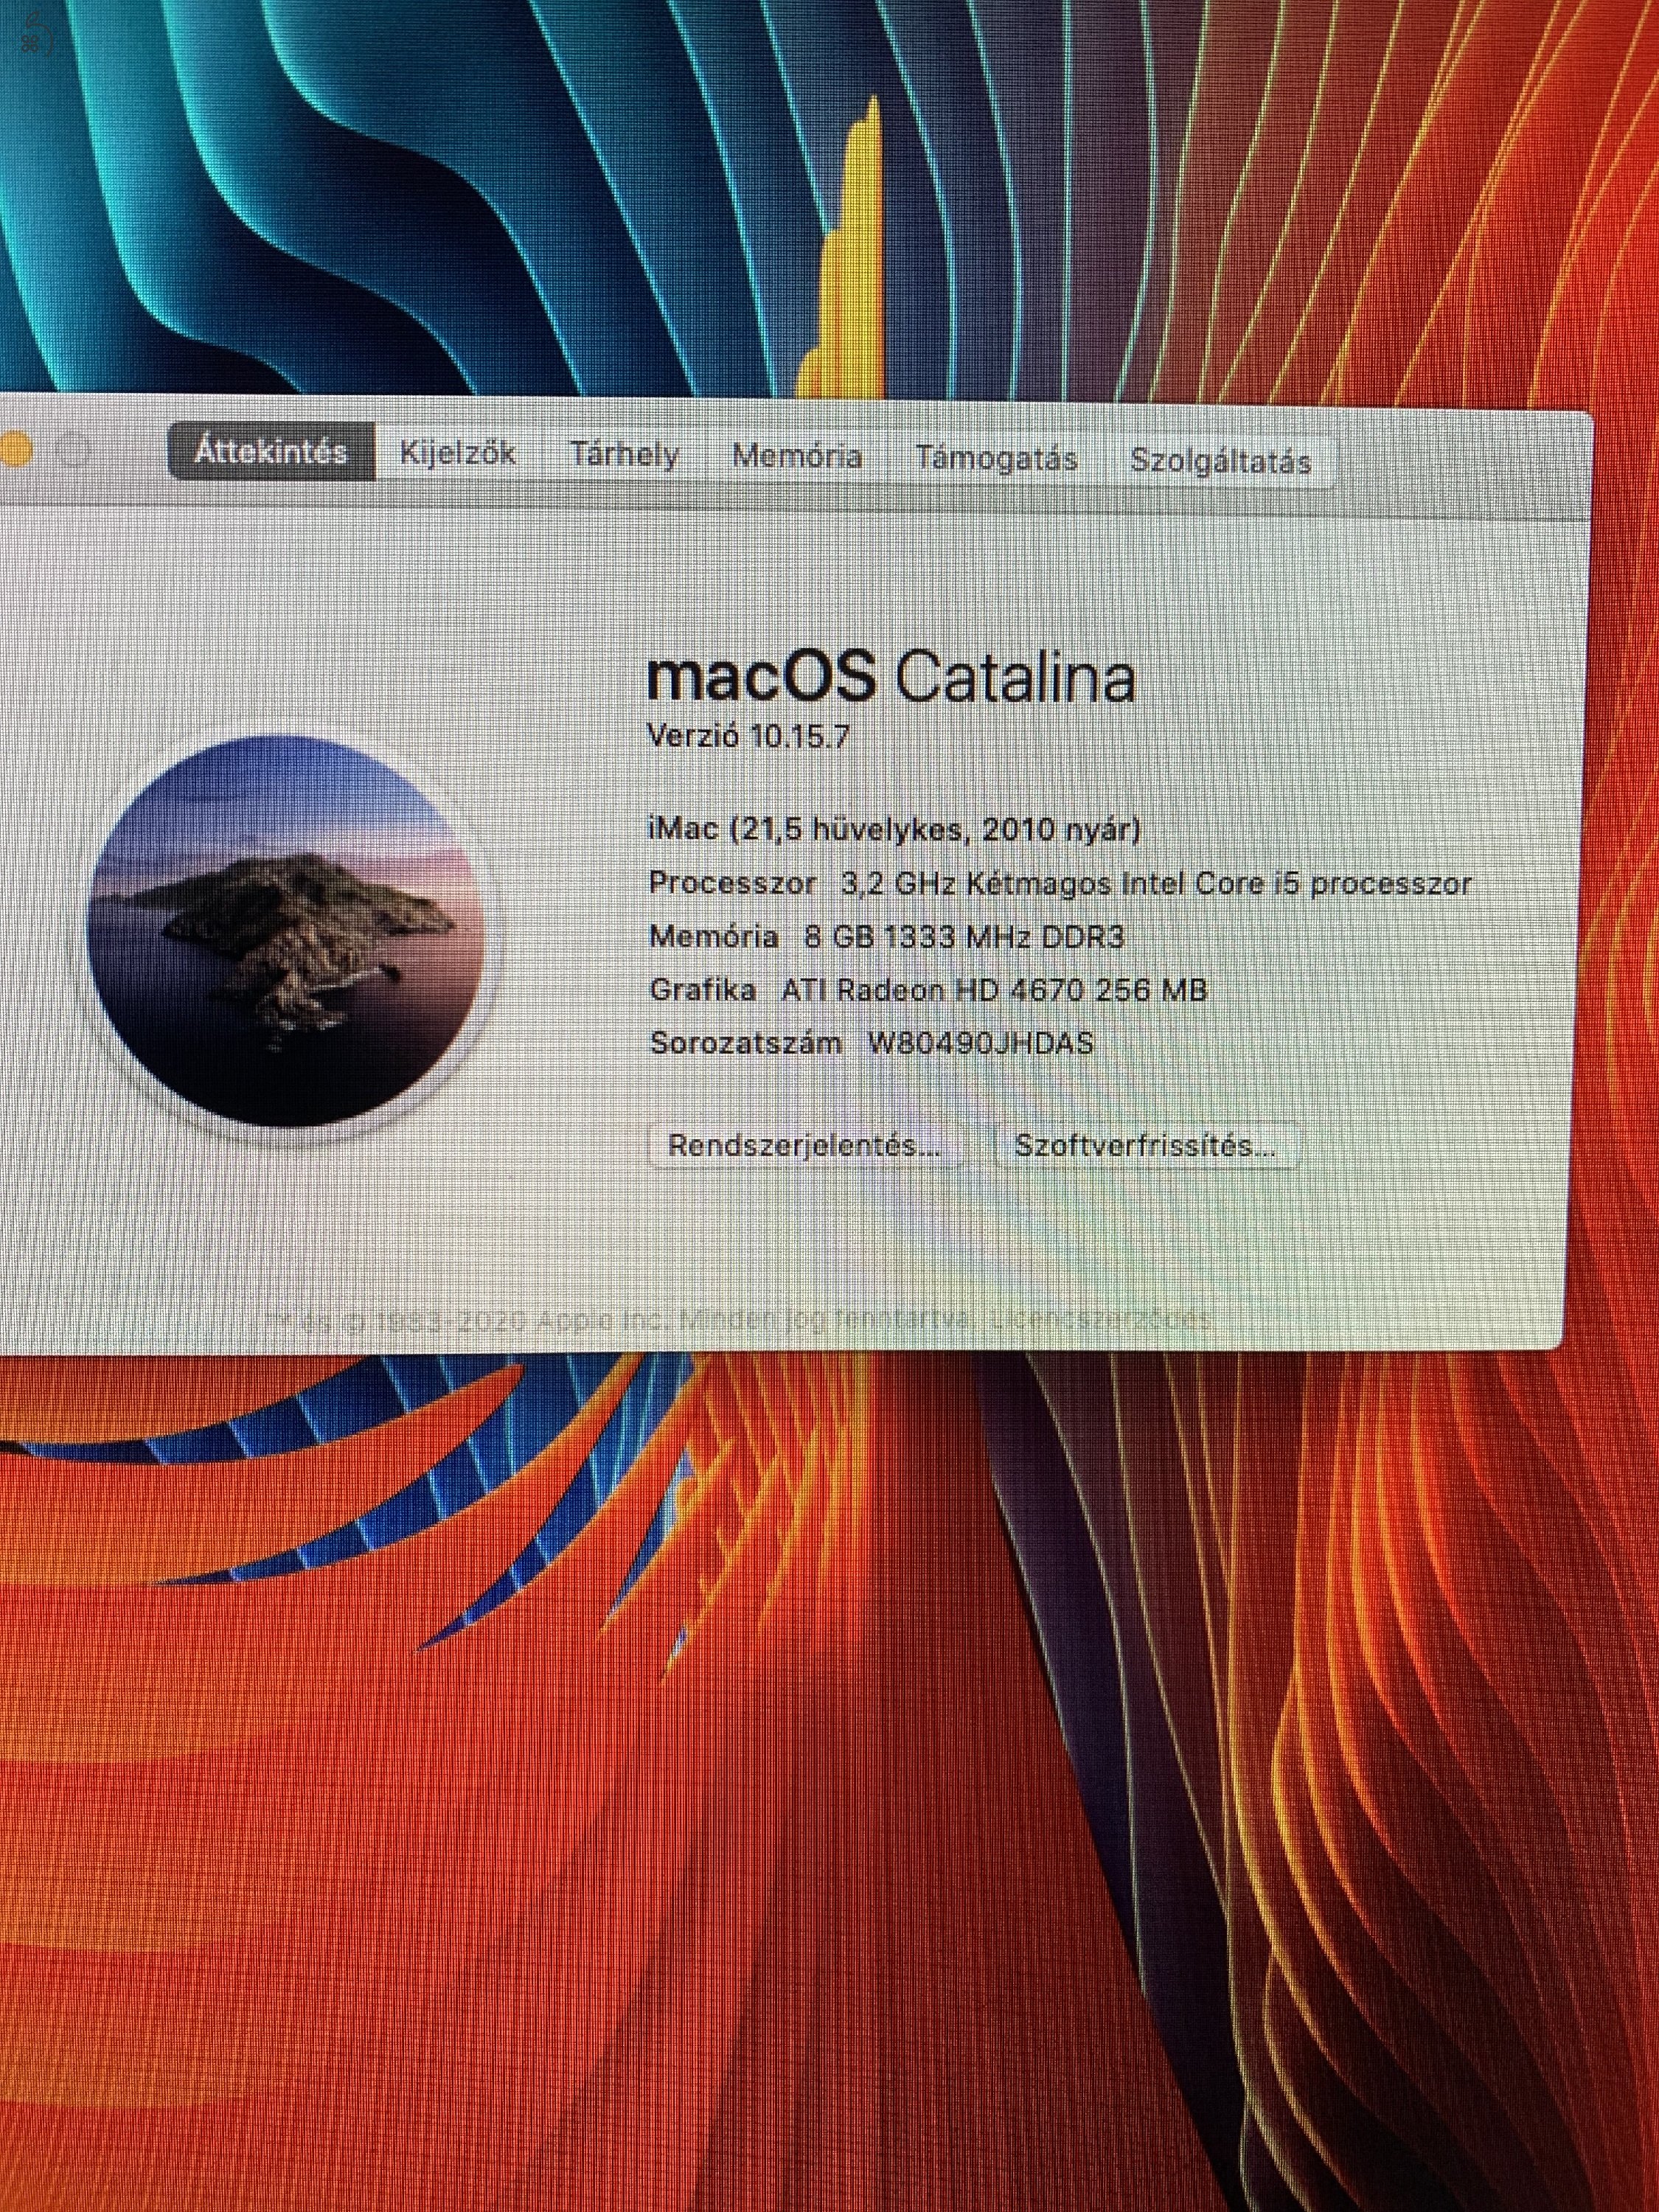Open the Memória tab
The image size is (1659, 2212).
[x=797, y=457]
